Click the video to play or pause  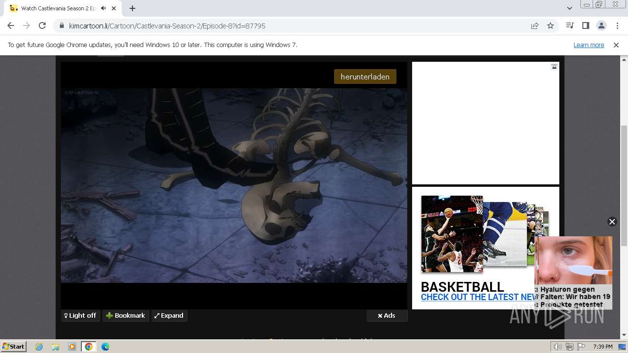point(234,185)
